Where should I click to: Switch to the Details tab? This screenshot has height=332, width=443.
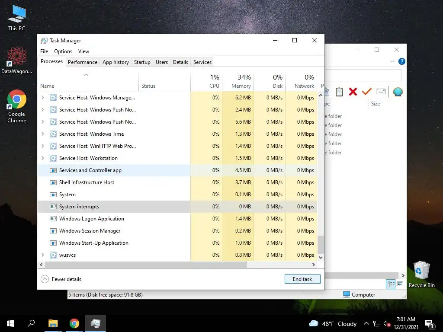coord(180,62)
